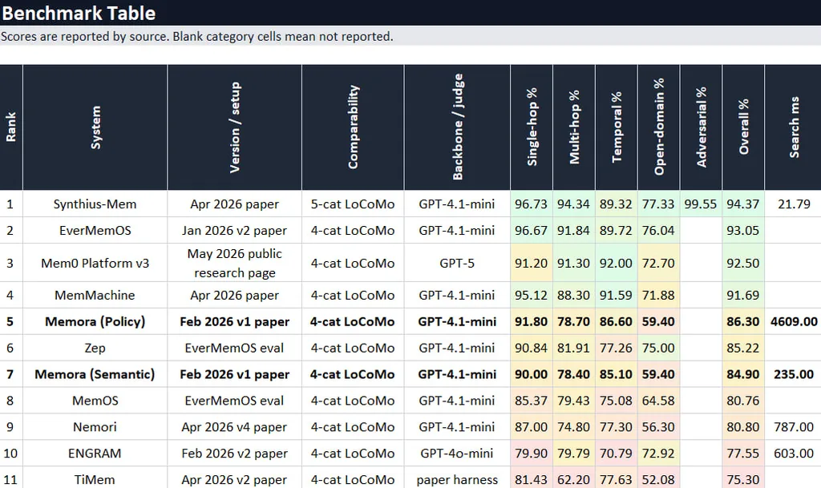Select the 64.58 open-domain score cell
Viewport: 821px width, 488px height.
tap(659, 401)
